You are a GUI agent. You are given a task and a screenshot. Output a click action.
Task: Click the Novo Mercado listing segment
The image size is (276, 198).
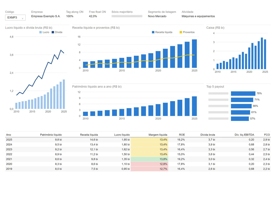pyautogui.click(x=157, y=16)
